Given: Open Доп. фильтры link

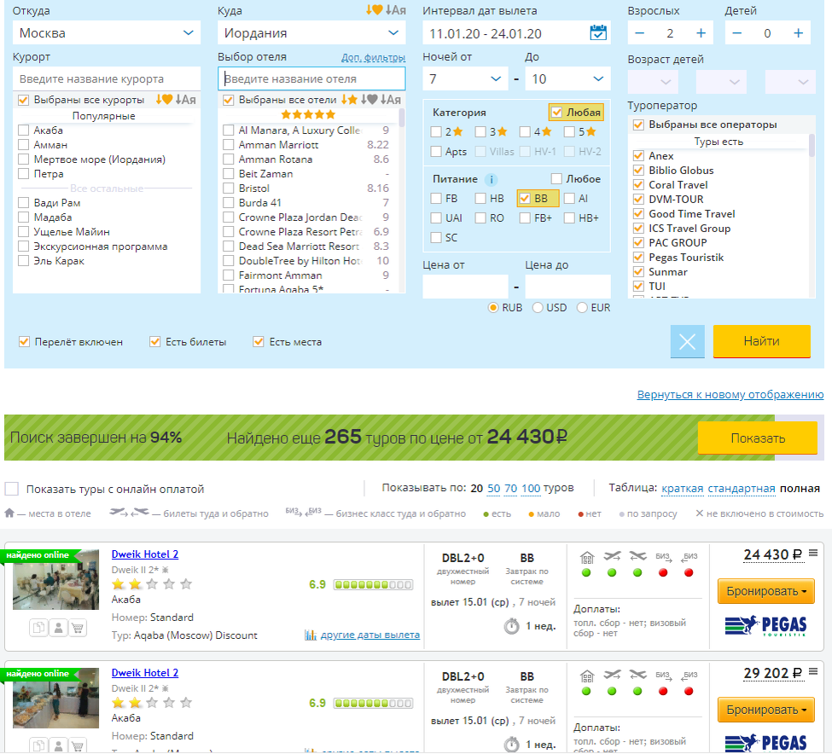Looking at the screenshot, I should pyautogui.click(x=373, y=57).
